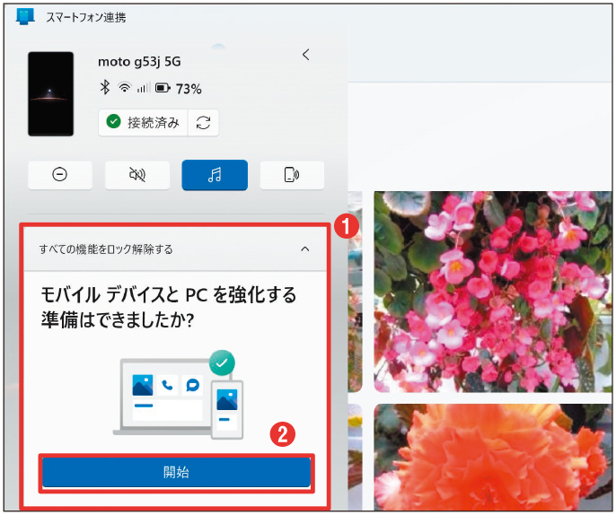Click the battery 73% indicator

coord(179,88)
